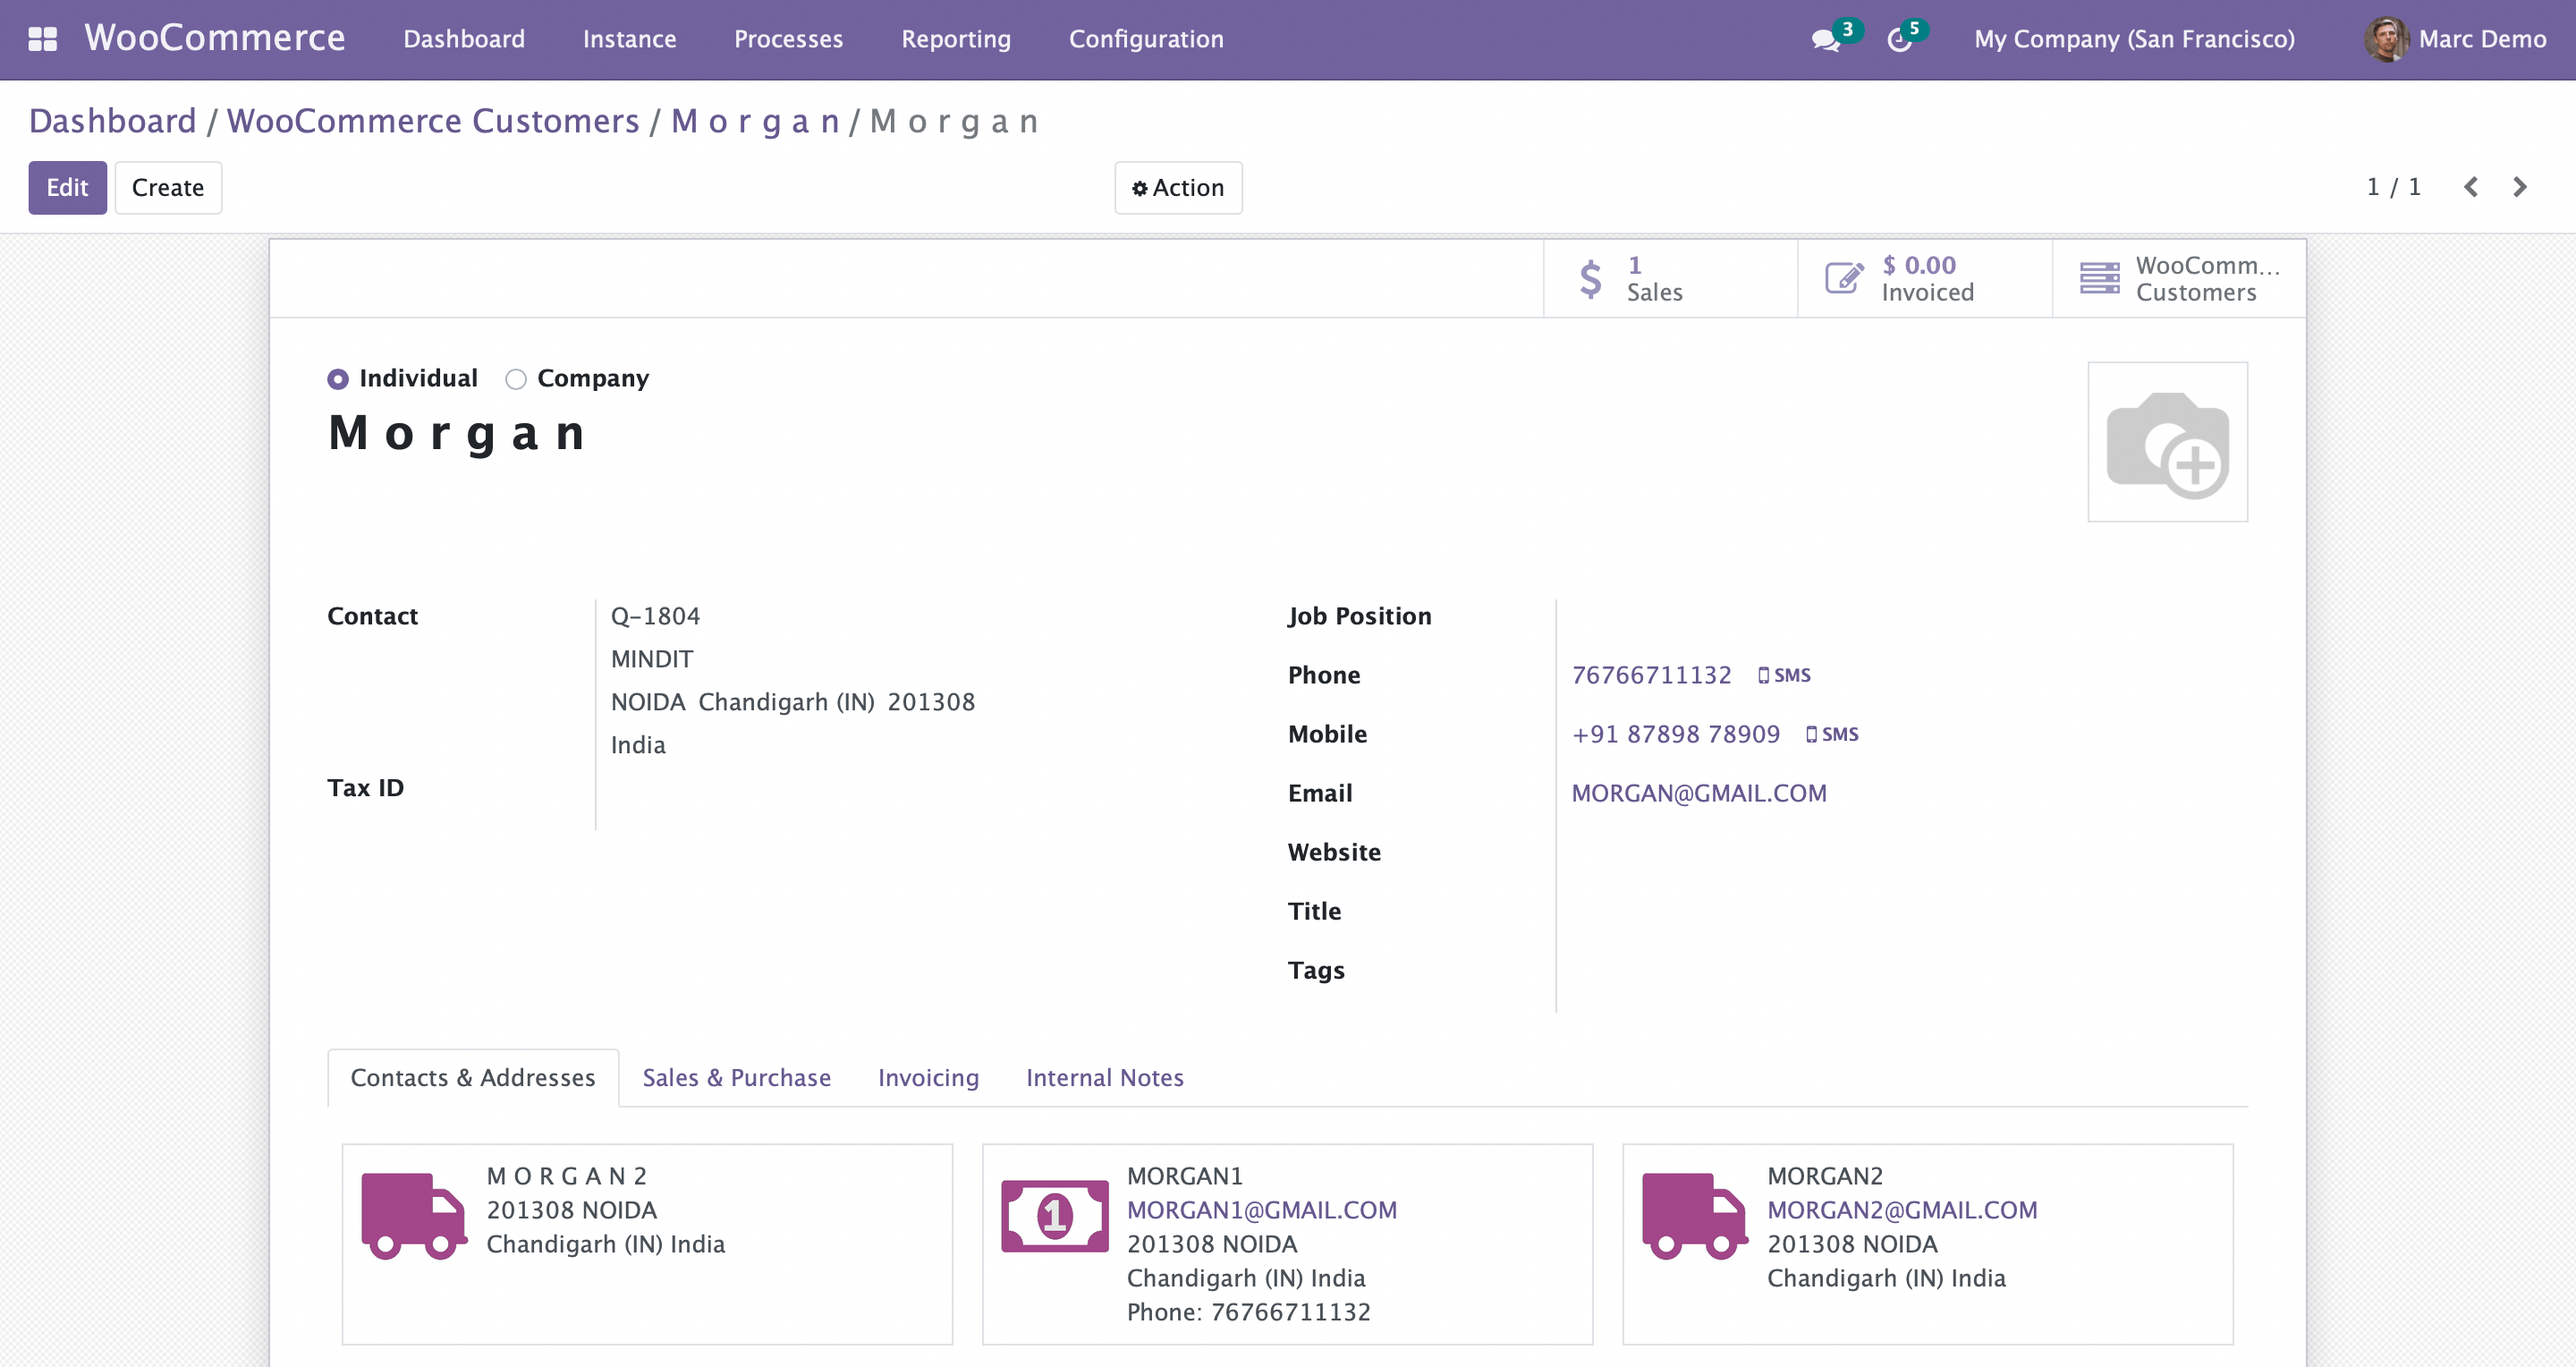Screen dimensions: 2576x1367
Task: Open company switcher My Company (San Francisco)
Action: tap(2134, 39)
